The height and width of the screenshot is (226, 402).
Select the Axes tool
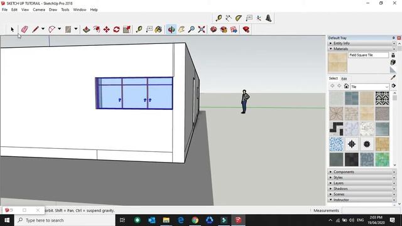259,18
